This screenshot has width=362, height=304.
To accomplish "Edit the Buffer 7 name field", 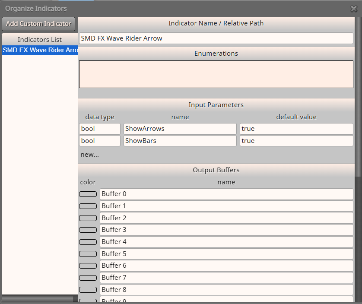I will (x=226, y=278).
